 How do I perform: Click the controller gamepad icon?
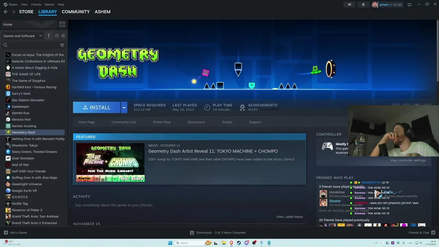(x=327, y=146)
